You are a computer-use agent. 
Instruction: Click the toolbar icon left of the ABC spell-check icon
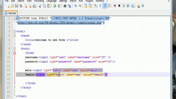pos(138,6)
